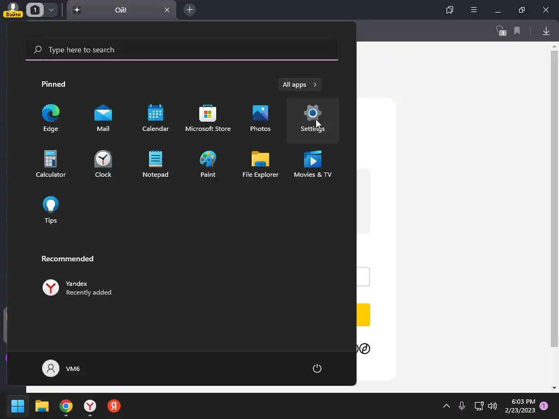Screen dimensions: 559x419
Task: Click the microphone tray icon
Action: point(462,406)
